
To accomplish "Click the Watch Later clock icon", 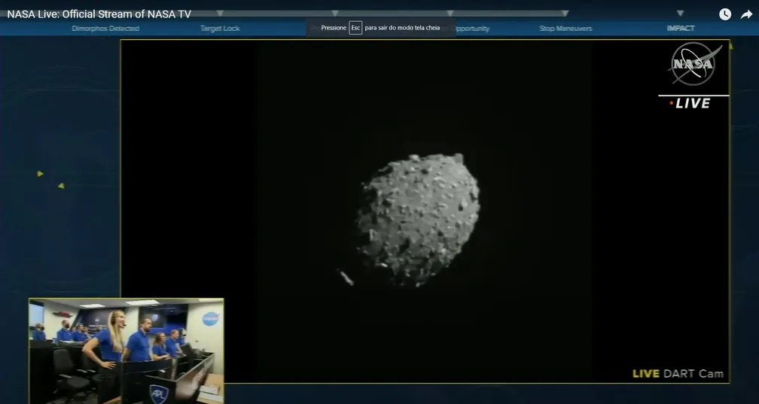I will [724, 14].
